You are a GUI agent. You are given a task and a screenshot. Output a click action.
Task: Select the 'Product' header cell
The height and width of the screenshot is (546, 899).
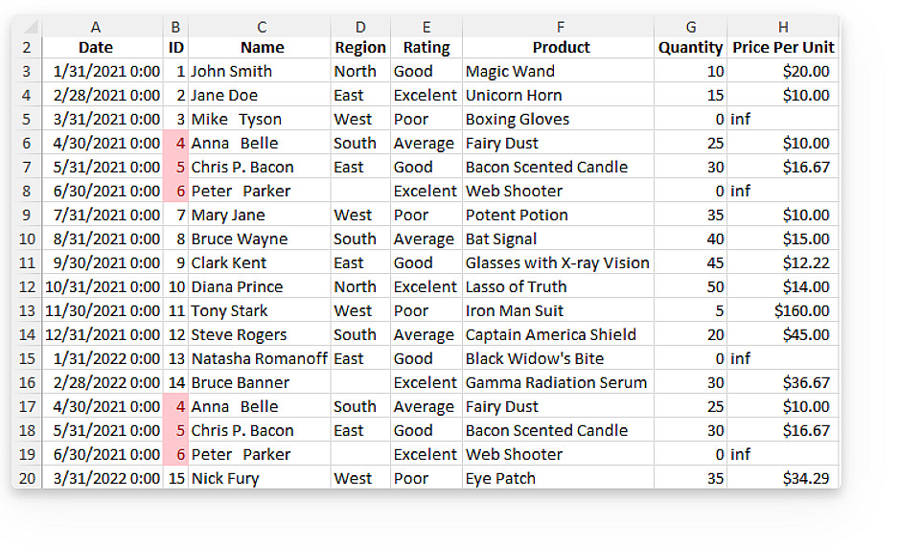(x=560, y=47)
